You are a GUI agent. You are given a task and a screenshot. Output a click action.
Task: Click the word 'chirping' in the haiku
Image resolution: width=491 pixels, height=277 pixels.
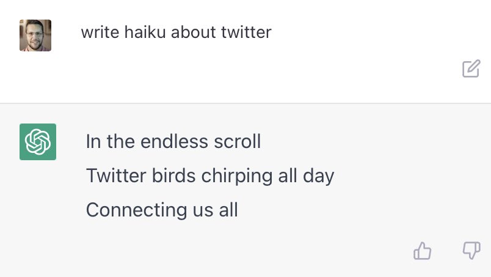click(237, 175)
